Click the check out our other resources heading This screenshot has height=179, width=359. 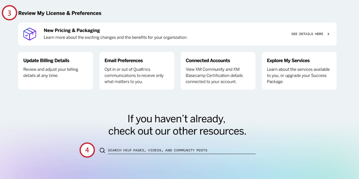(x=177, y=131)
